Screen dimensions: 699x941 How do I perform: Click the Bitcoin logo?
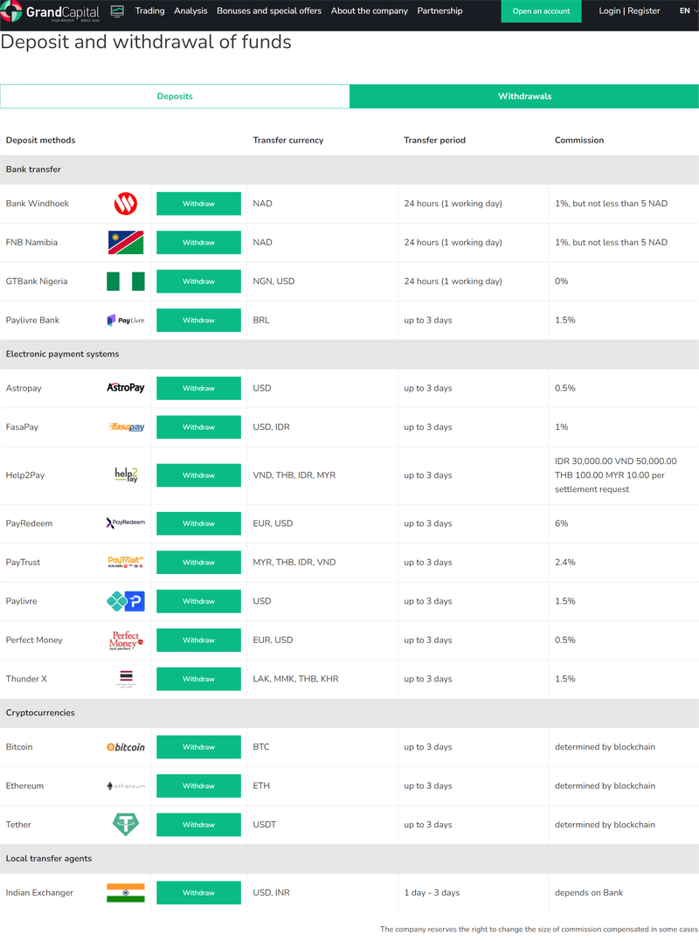[x=126, y=747]
